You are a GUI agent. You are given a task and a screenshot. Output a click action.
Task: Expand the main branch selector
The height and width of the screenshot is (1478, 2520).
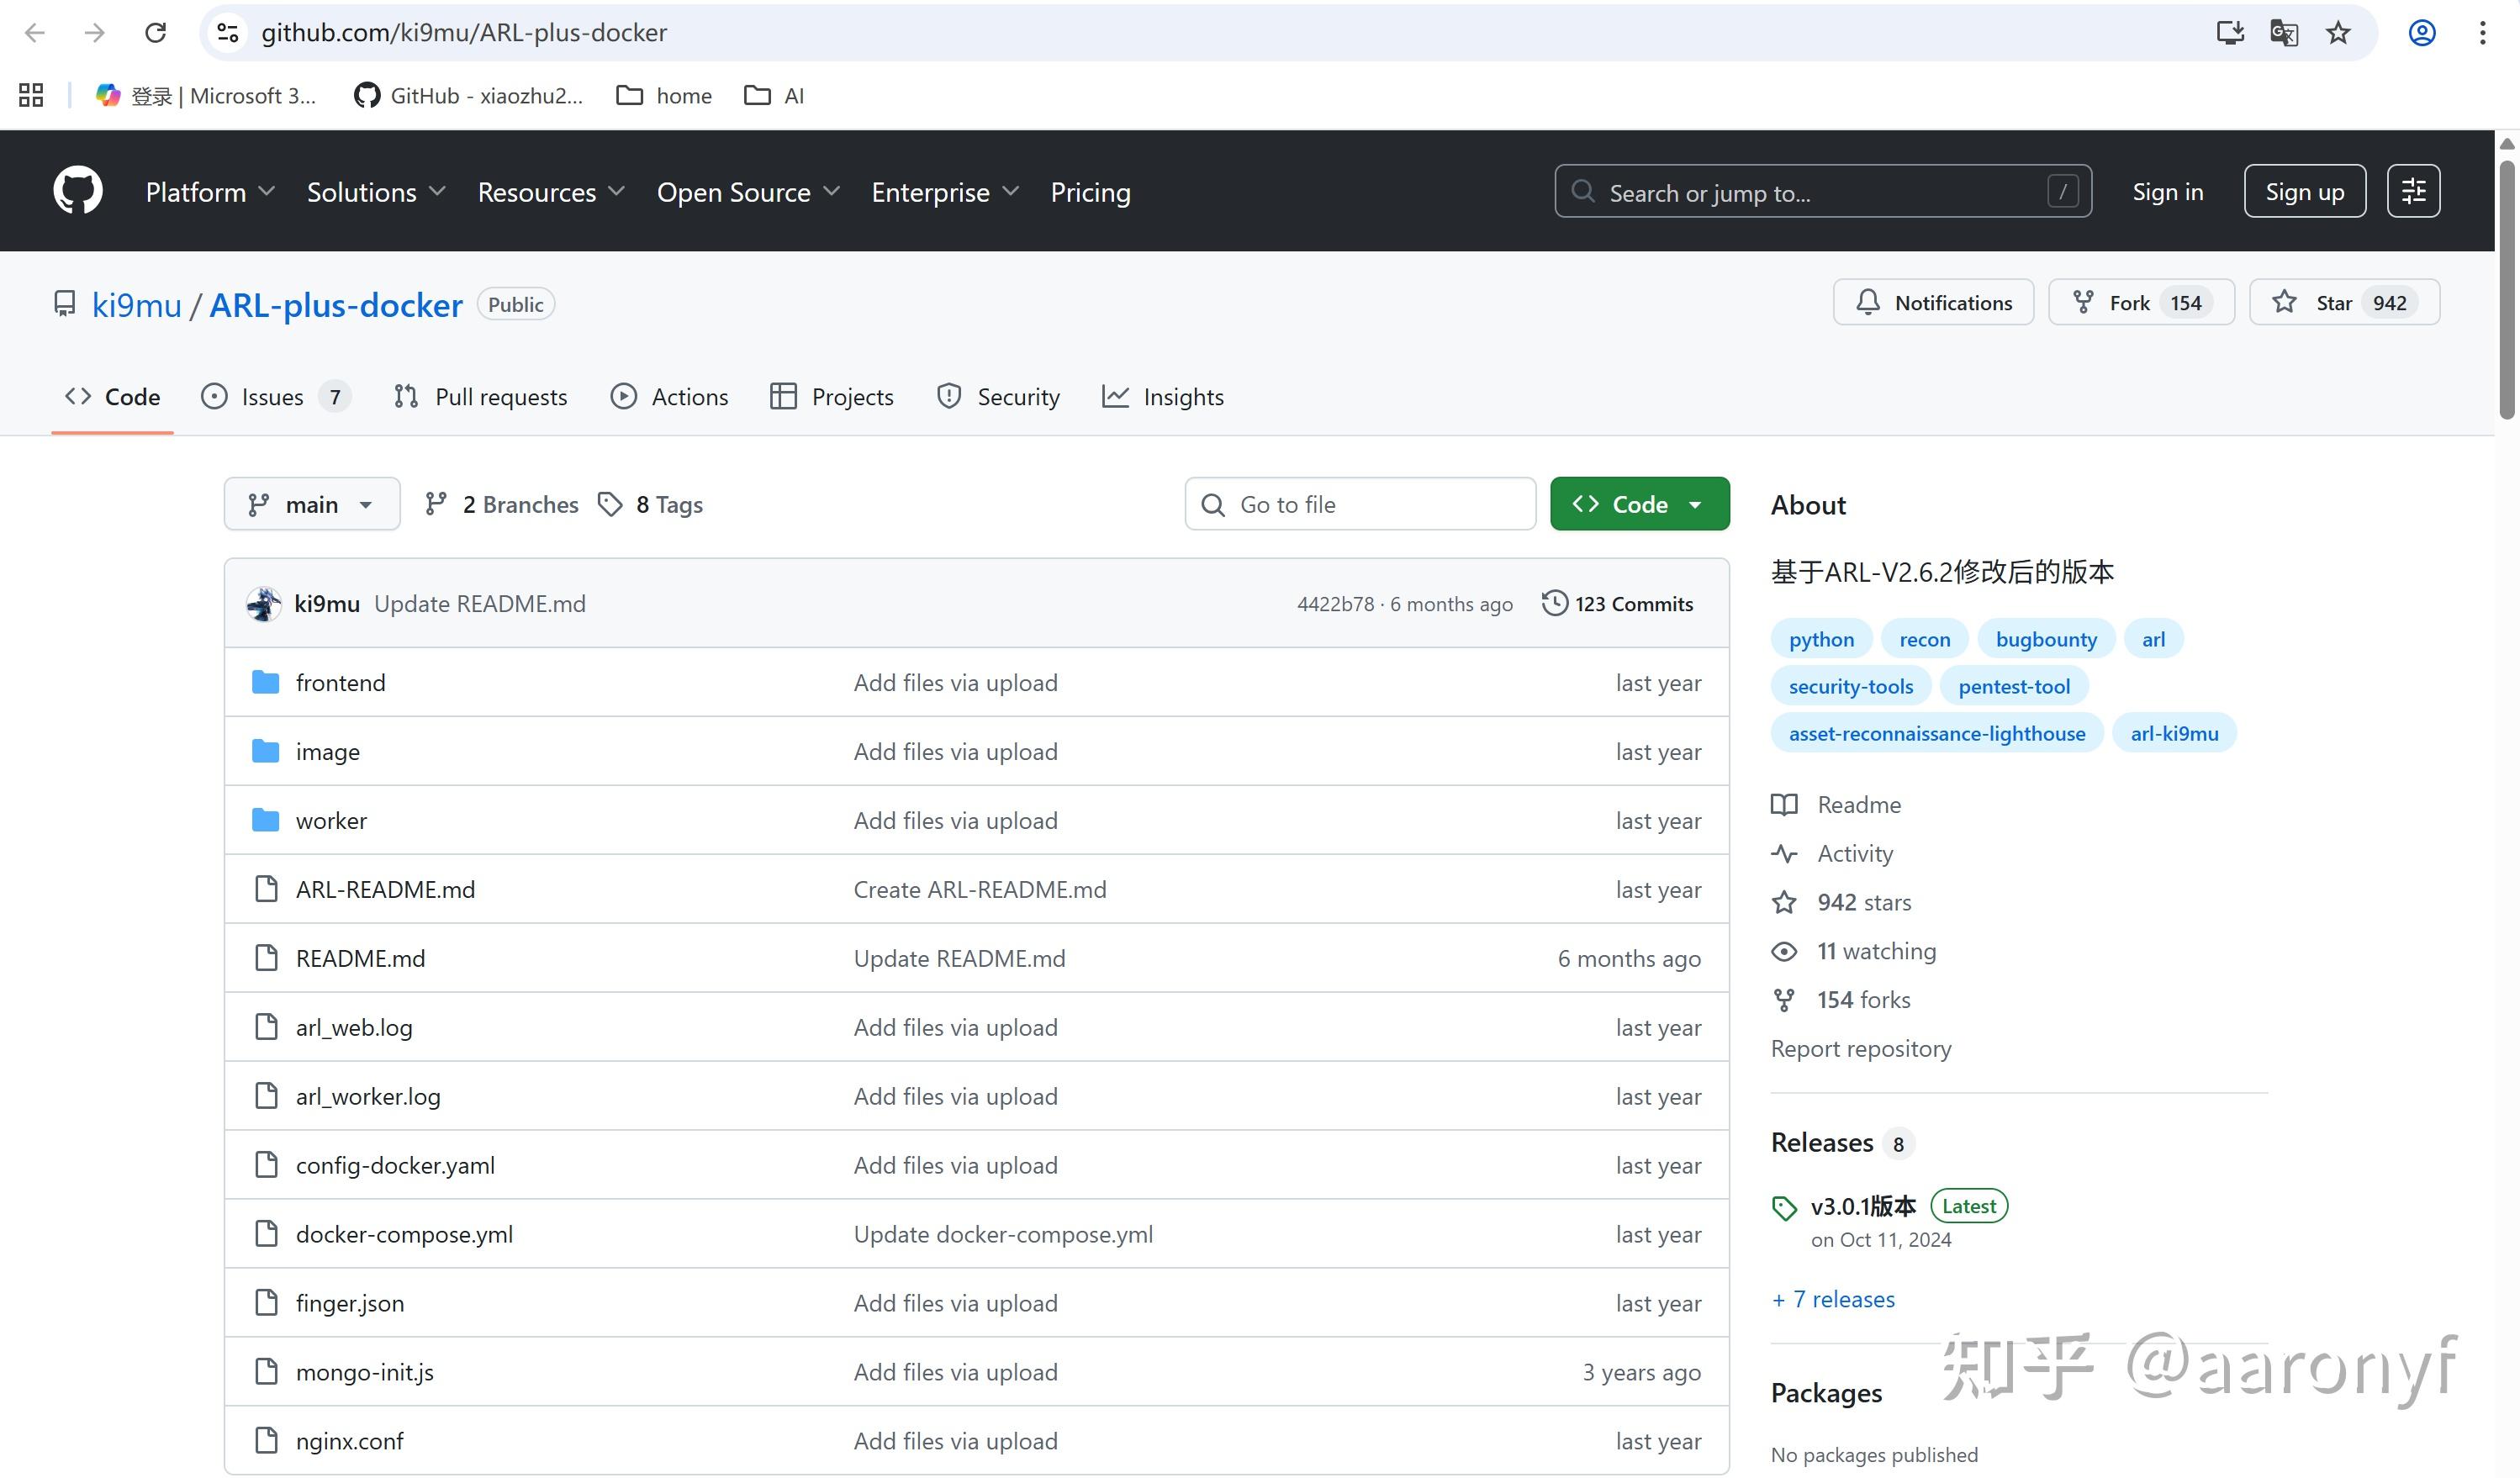tap(311, 505)
